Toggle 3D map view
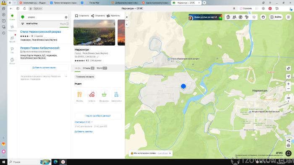The image size is (294, 165). 289,98
